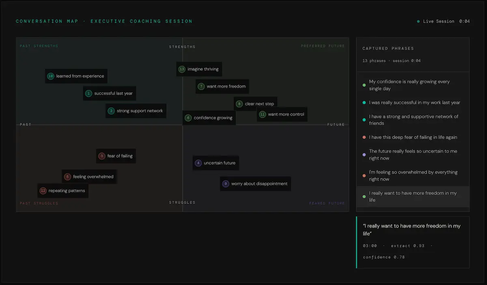The height and width of the screenshot is (285, 487).
Task: Select highlighted phrase 'more freedom in my life' in list
Action: (x=413, y=197)
